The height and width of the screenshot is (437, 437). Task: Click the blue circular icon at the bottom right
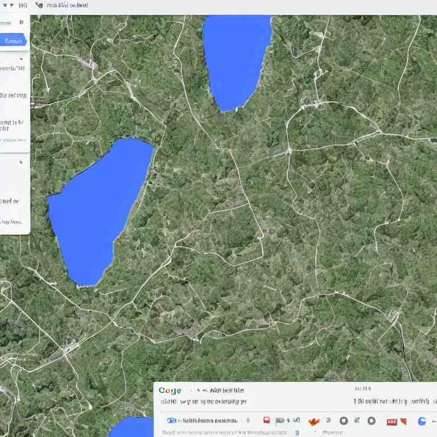[x=422, y=421]
